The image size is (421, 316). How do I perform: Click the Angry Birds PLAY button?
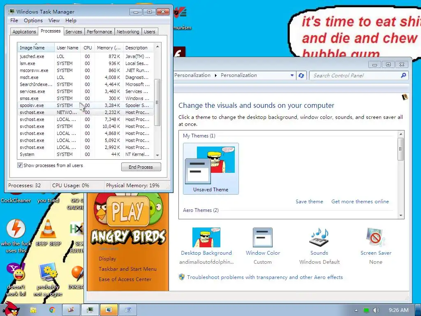click(128, 211)
